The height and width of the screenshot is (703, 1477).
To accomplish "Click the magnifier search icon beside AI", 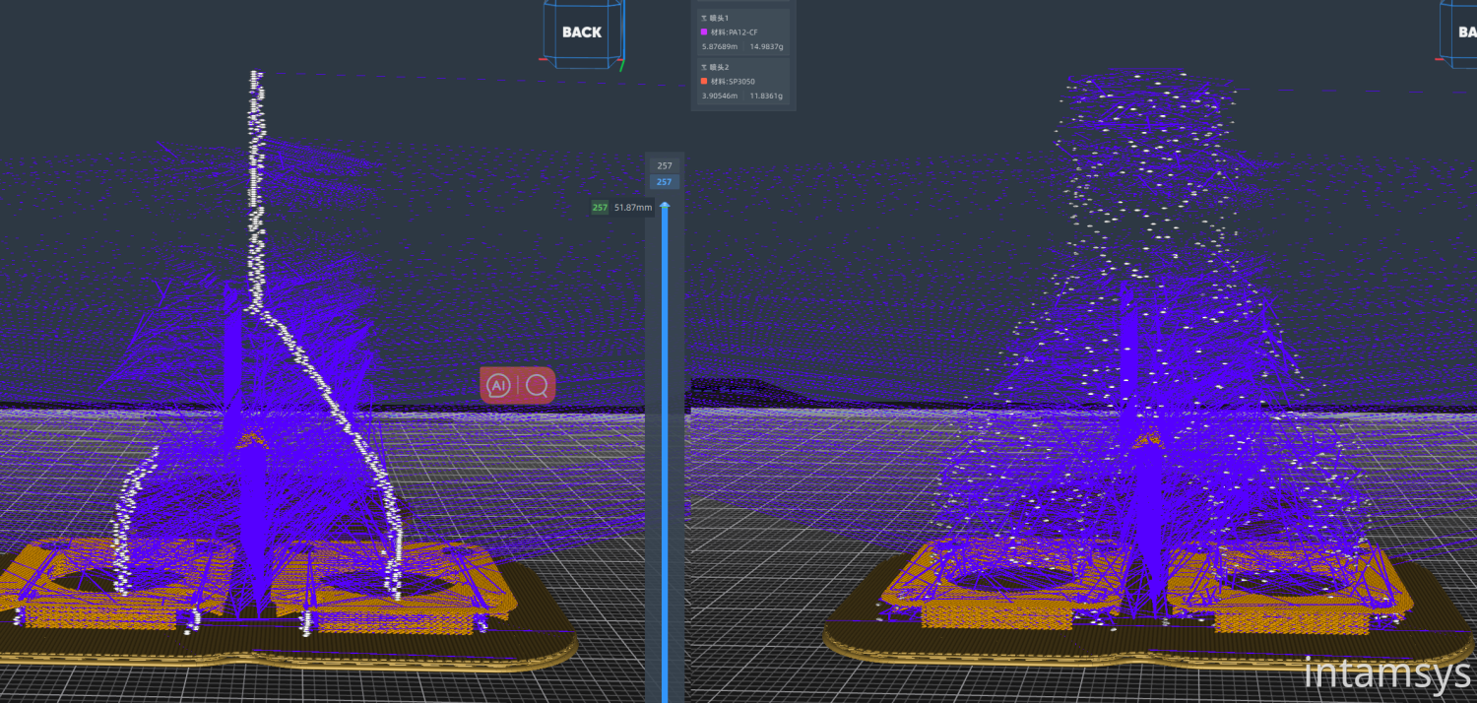I will [537, 386].
